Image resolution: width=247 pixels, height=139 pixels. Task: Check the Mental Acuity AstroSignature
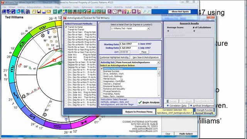pyautogui.click(x=102, y=79)
